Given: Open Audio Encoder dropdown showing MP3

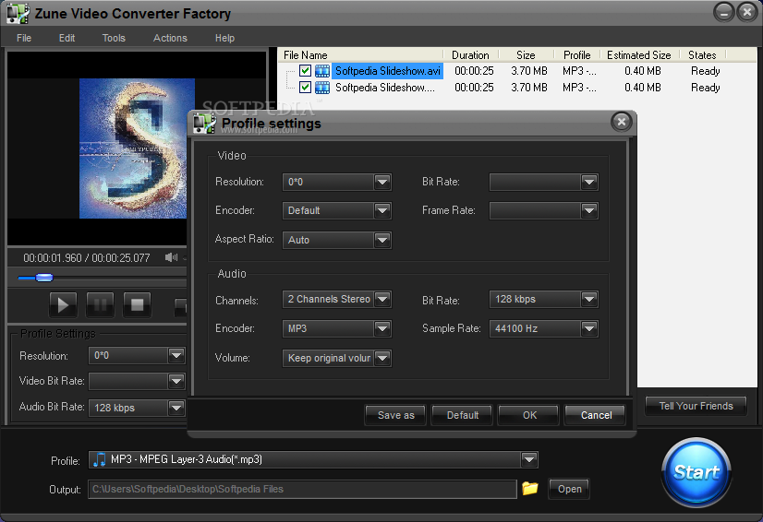Looking at the screenshot, I should pos(382,329).
